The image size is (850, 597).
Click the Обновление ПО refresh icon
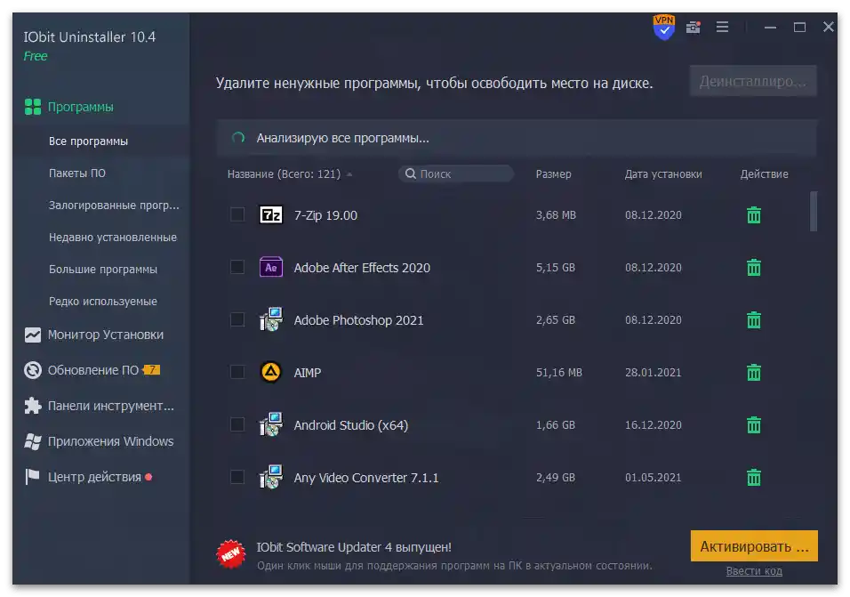[x=33, y=370]
